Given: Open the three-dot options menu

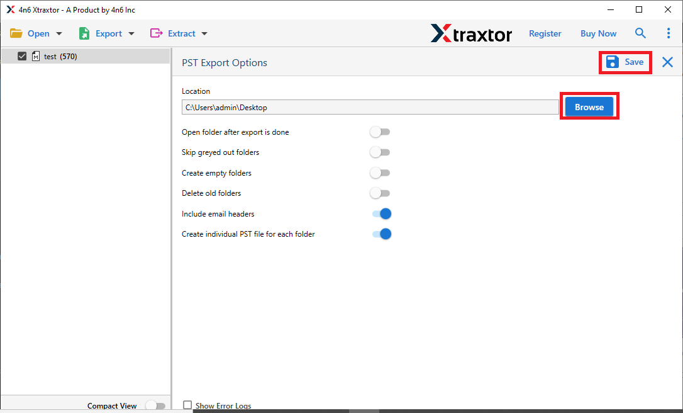Looking at the screenshot, I should click(x=669, y=33).
